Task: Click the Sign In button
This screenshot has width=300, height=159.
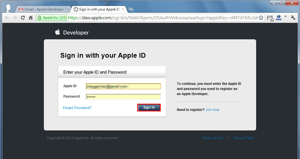Action: click(149, 108)
